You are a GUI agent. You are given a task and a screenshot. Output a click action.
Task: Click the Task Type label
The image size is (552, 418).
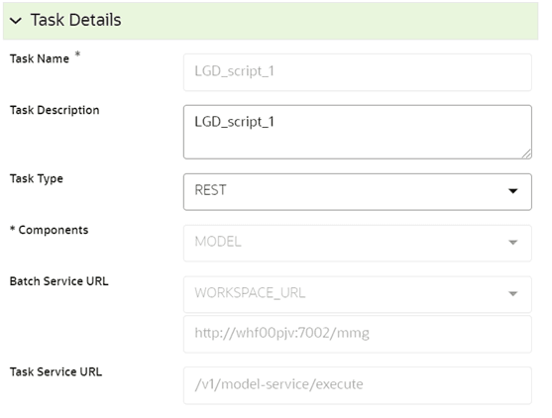(37, 178)
